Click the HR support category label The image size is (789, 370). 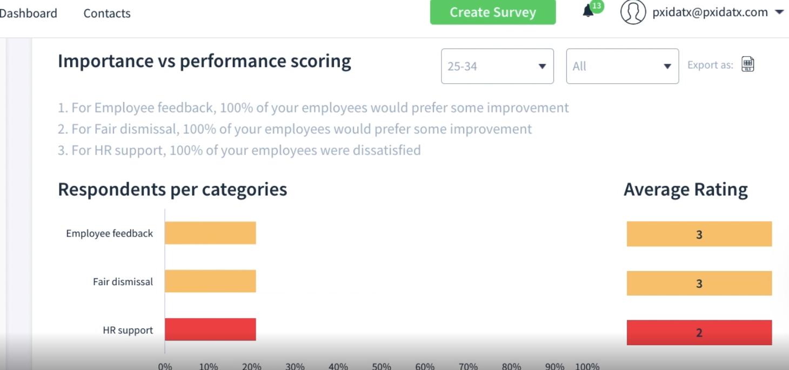point(128,330)
